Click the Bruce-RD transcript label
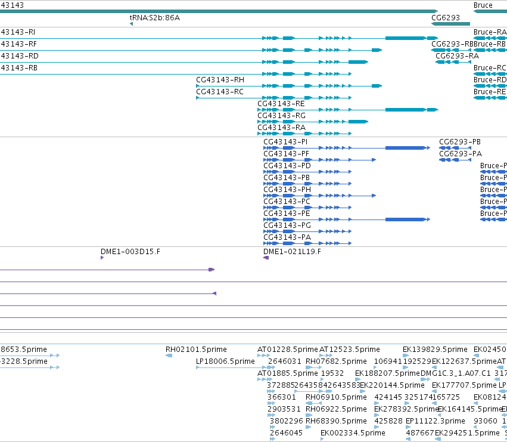This screenshot has width=507, height=442. pyautogui.click(x=490, y=80)
